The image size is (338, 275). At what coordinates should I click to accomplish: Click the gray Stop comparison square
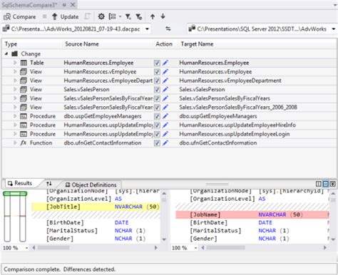point(44,16)
